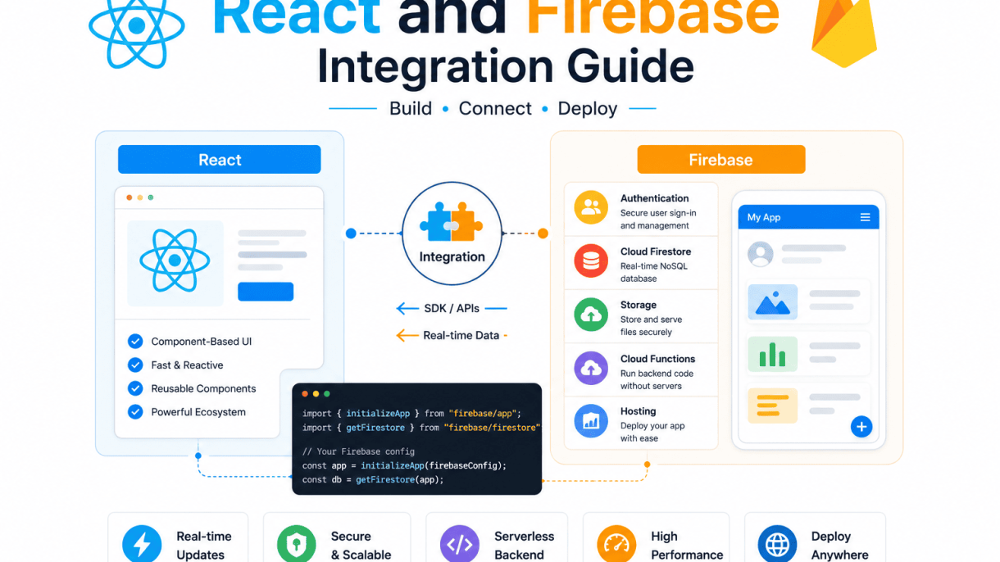Click 'Run backend code without servers' description
Viewport: 1000px width, 562px height.
[x=657, y=379]
